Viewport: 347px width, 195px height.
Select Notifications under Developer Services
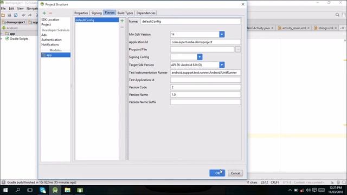[50, 44]
